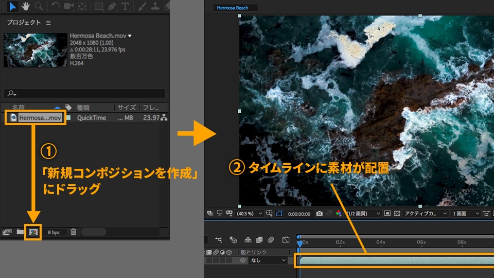
Task: Click the parent pick whip spiral icon
Action: coord(242,260)
